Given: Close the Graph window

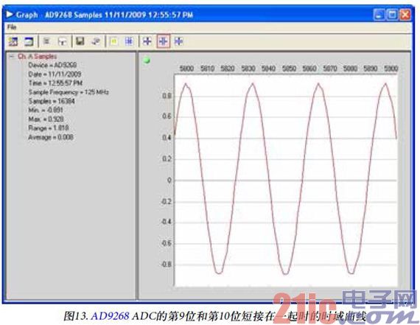Looking at the screenshot, I should pyautogui.click(x=405, y=15).
